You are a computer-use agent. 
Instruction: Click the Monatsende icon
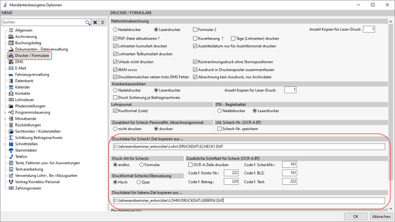click(11, 118)
